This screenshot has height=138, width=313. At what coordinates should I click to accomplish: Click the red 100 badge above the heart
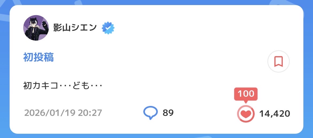tap(246, 94)
